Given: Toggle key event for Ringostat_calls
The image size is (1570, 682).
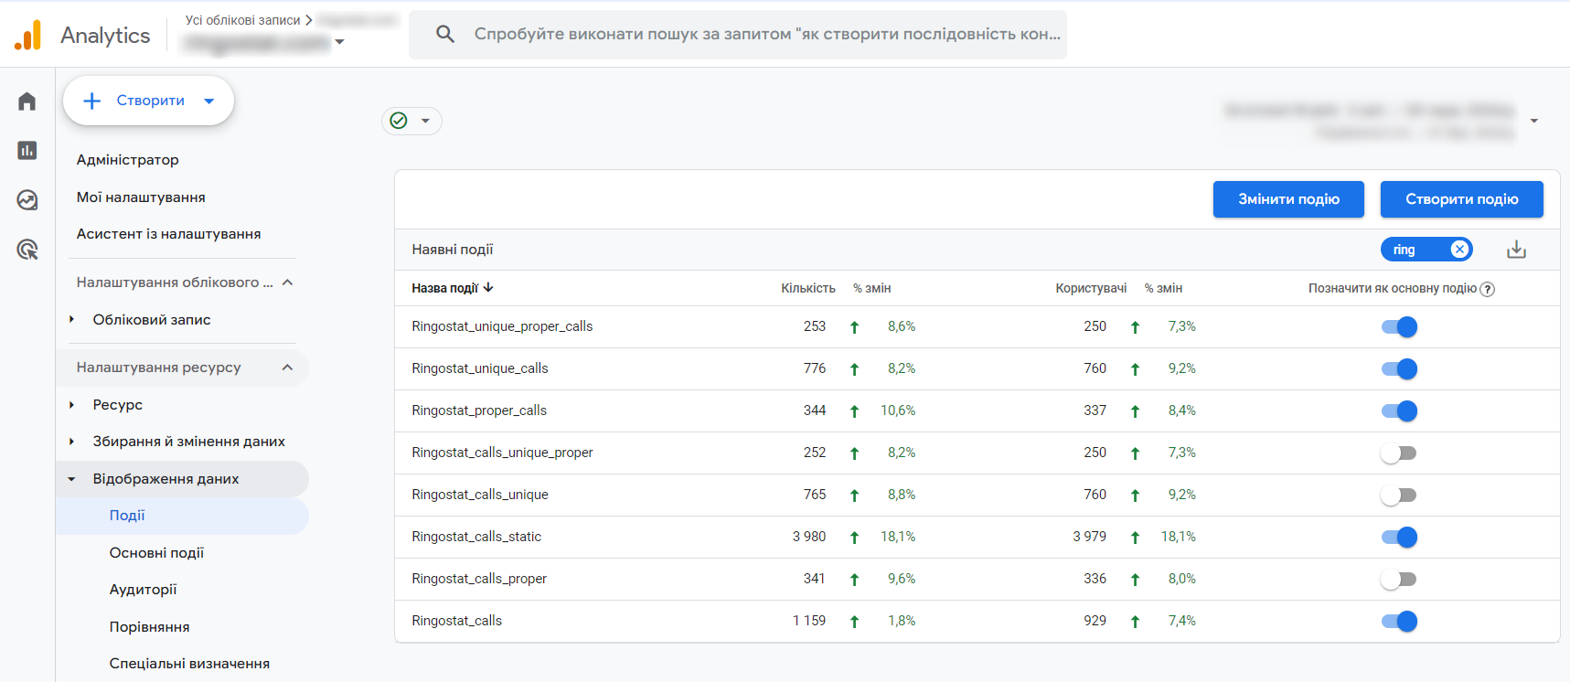Looking at the screenshot, I should click(1399, 621).
